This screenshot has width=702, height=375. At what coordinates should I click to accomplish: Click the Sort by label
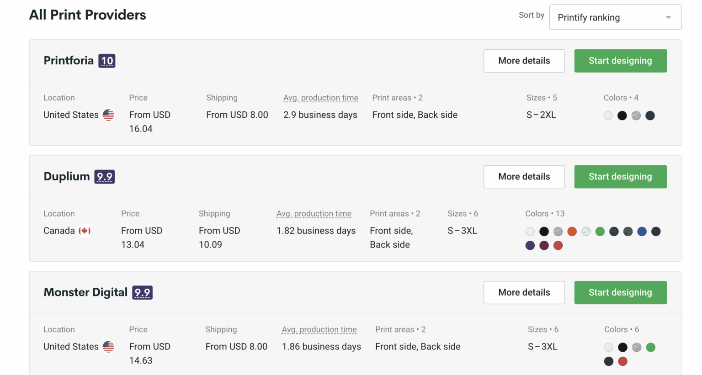click(532, 15)
